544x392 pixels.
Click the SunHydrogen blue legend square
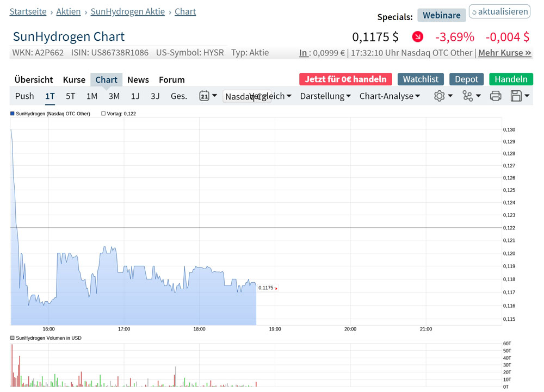click(x=13, y=114)
